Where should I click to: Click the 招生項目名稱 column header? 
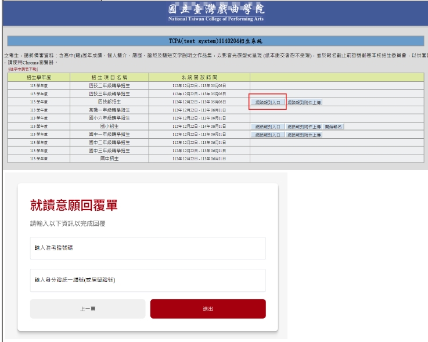(x=109, y=77)
